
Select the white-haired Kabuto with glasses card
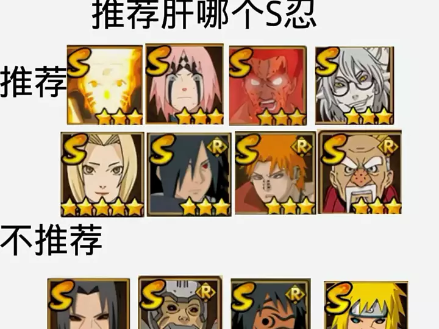(354, 86)
